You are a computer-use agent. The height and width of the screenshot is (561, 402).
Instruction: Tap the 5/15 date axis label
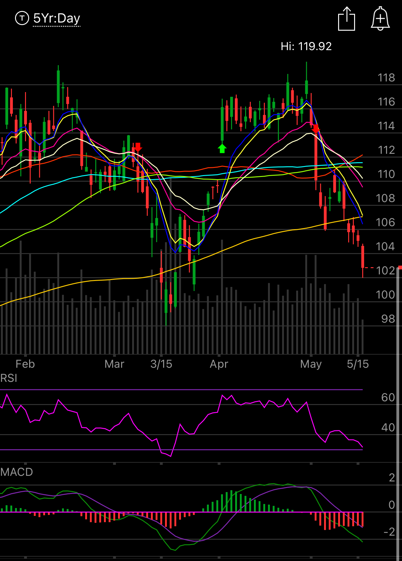[358, 364]
